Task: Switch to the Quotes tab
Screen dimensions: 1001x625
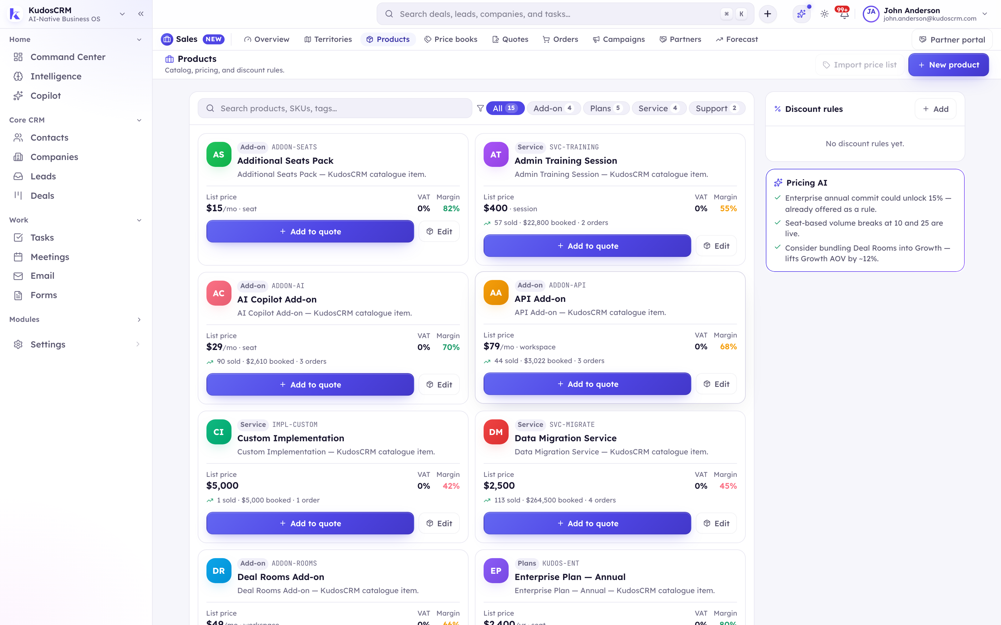Action: point(511,39)
